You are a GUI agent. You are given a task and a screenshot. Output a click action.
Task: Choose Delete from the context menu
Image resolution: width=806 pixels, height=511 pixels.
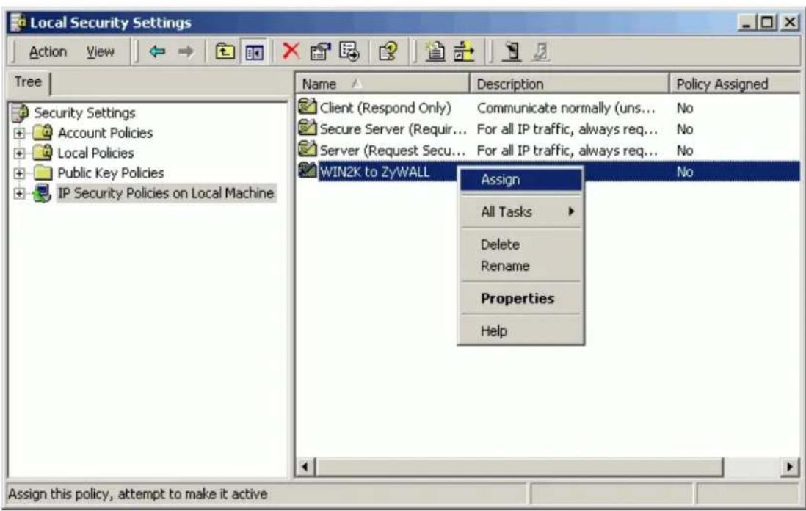pyautogui.click(x=521, y=244)
